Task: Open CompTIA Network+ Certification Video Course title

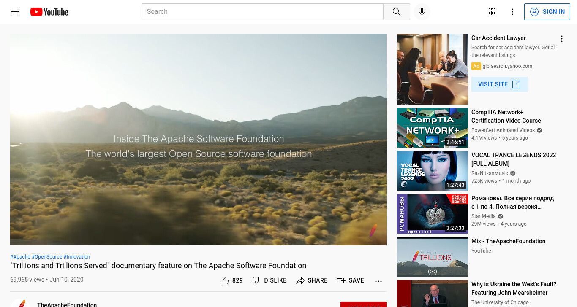Action: coord(506,116)
